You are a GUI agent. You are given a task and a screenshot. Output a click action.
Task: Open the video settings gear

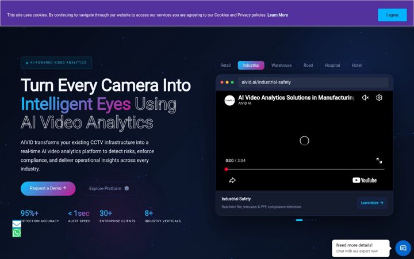coord(379,97)
